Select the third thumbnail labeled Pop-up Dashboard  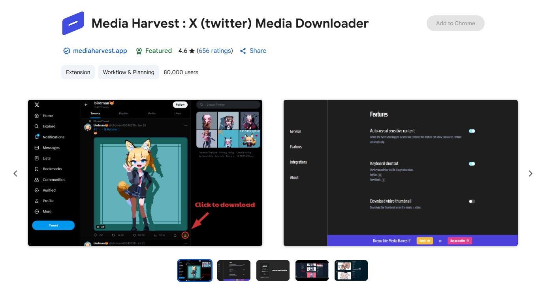coord(273,270)
